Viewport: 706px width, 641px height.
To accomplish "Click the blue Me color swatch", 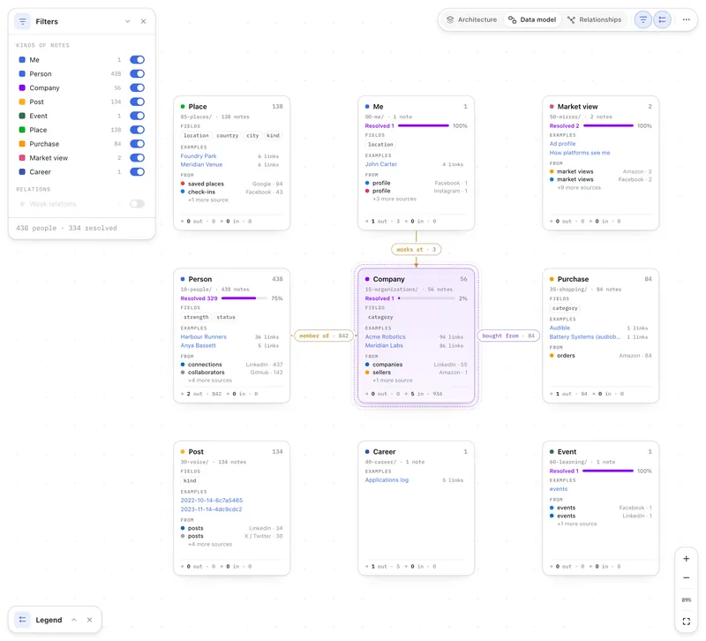I will [22, 59].
